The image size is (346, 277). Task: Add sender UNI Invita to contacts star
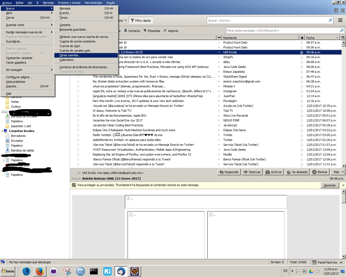pyautogui.click(x=145, y=173)
